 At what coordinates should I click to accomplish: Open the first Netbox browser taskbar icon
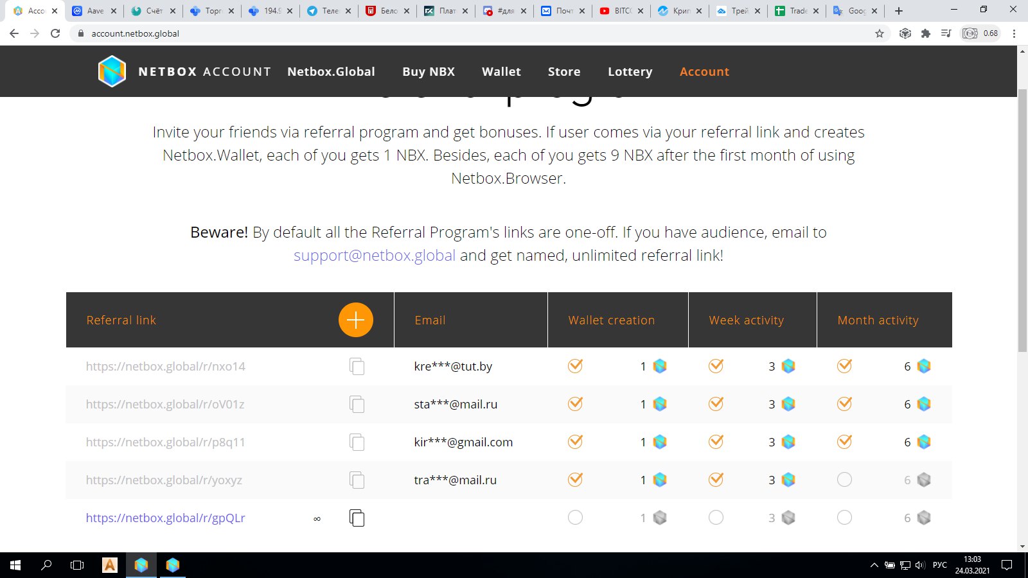(x=141, y=565)
